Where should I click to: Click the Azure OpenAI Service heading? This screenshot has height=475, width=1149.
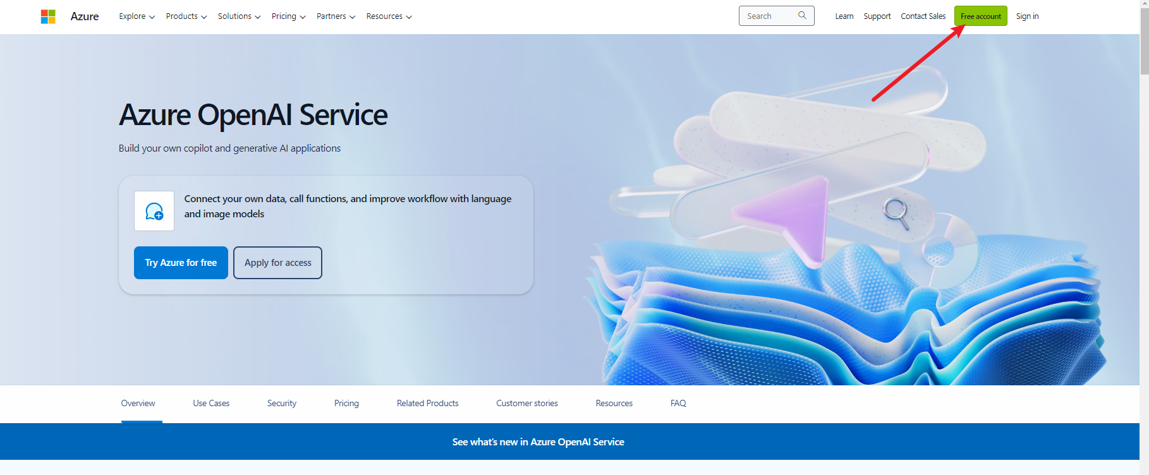pos(253,115)
